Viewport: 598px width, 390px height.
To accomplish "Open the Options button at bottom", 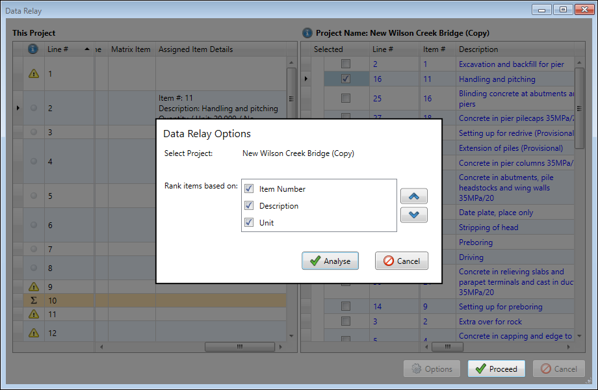I will 432,369.
